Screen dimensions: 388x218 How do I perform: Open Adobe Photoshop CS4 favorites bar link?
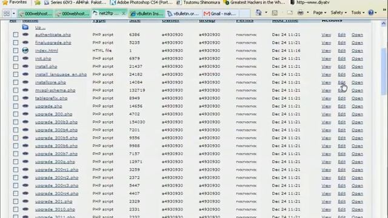tap(141, 2)
